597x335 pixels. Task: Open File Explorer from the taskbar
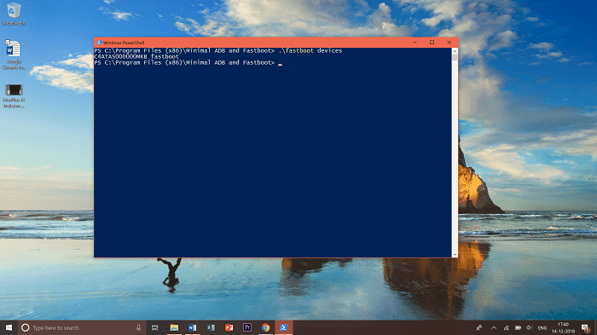coord(174,328)
